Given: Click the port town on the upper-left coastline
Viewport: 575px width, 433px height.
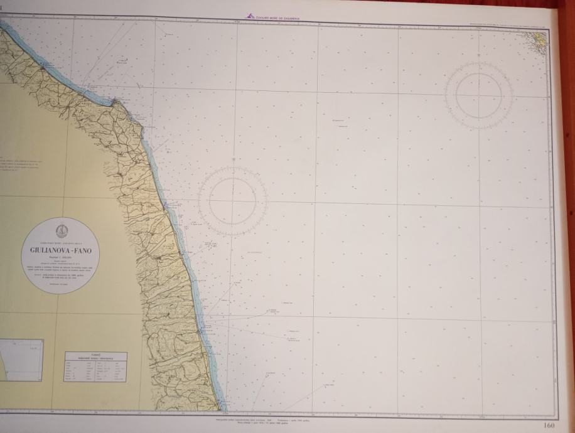Looking at the screenshot, I should (43, 67).
